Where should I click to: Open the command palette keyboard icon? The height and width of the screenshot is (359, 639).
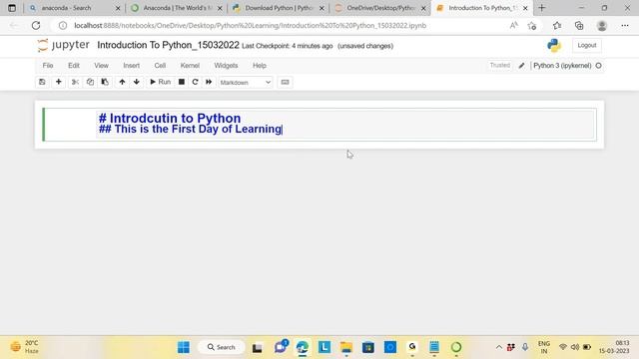pyautogui.click(x=285, y=82)
